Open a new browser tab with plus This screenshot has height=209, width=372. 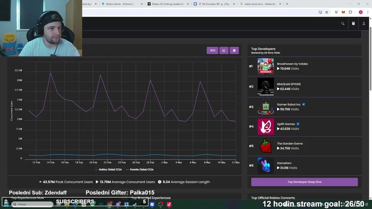(x=287, y=4)
